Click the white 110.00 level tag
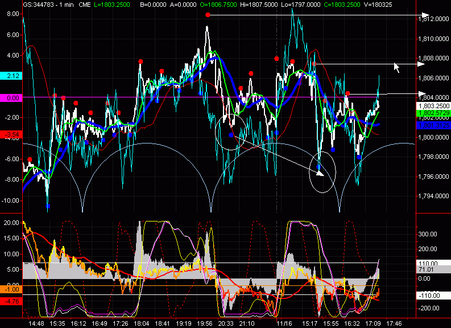Screen dimensions: 451x328 click(433, 263)
